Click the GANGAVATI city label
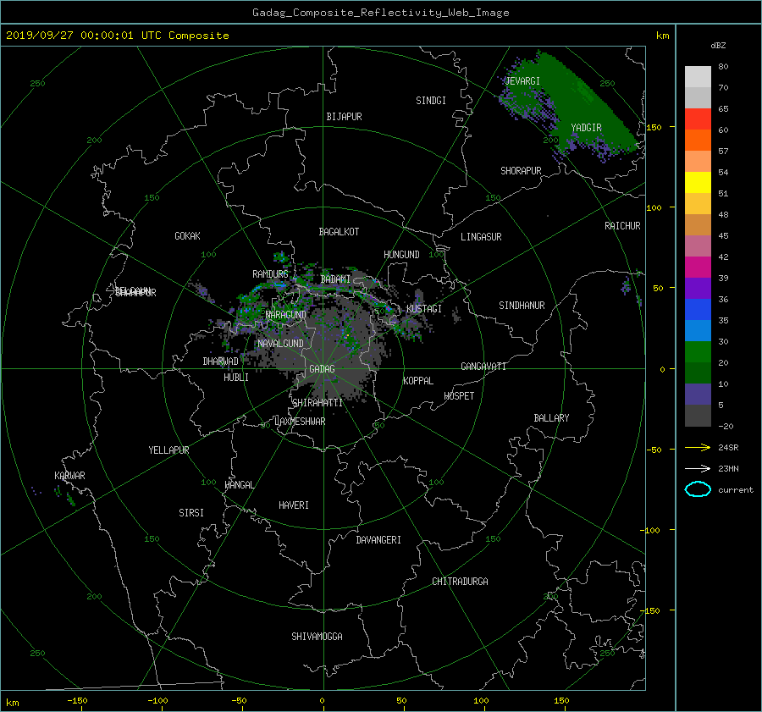 point(483,366)
